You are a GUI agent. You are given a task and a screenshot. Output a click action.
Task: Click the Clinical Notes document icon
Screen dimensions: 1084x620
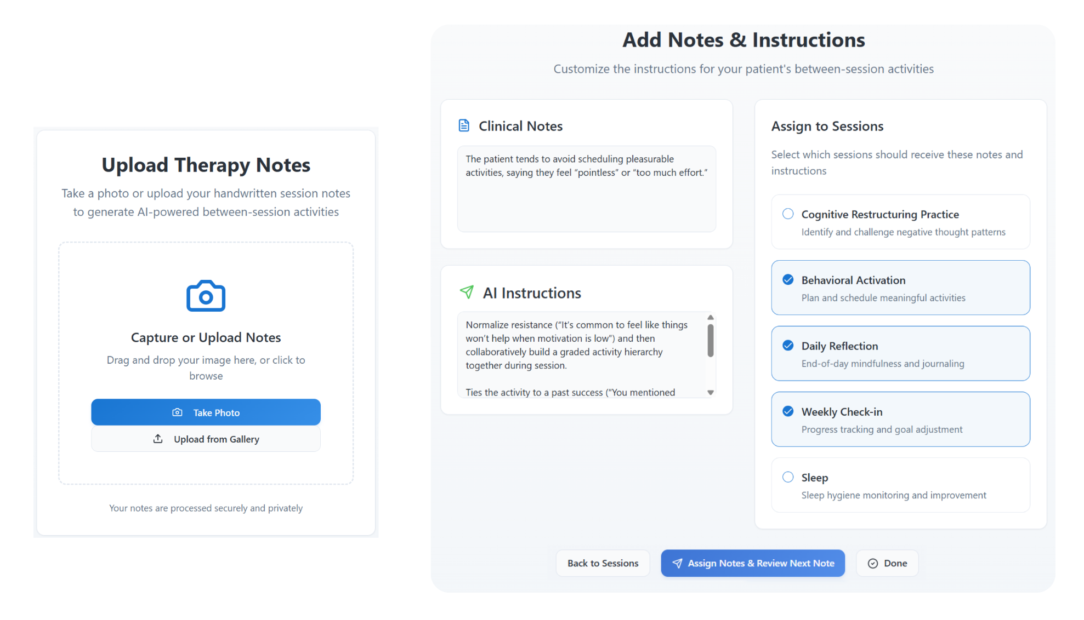point(464,125)
